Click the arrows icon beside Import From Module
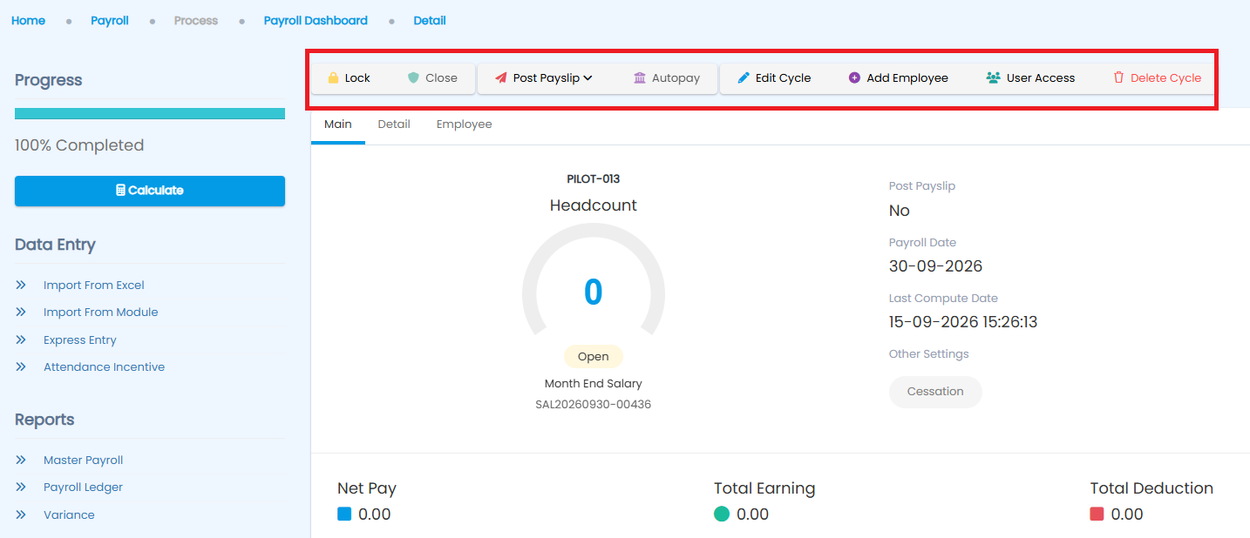 [x=21, y=312]
